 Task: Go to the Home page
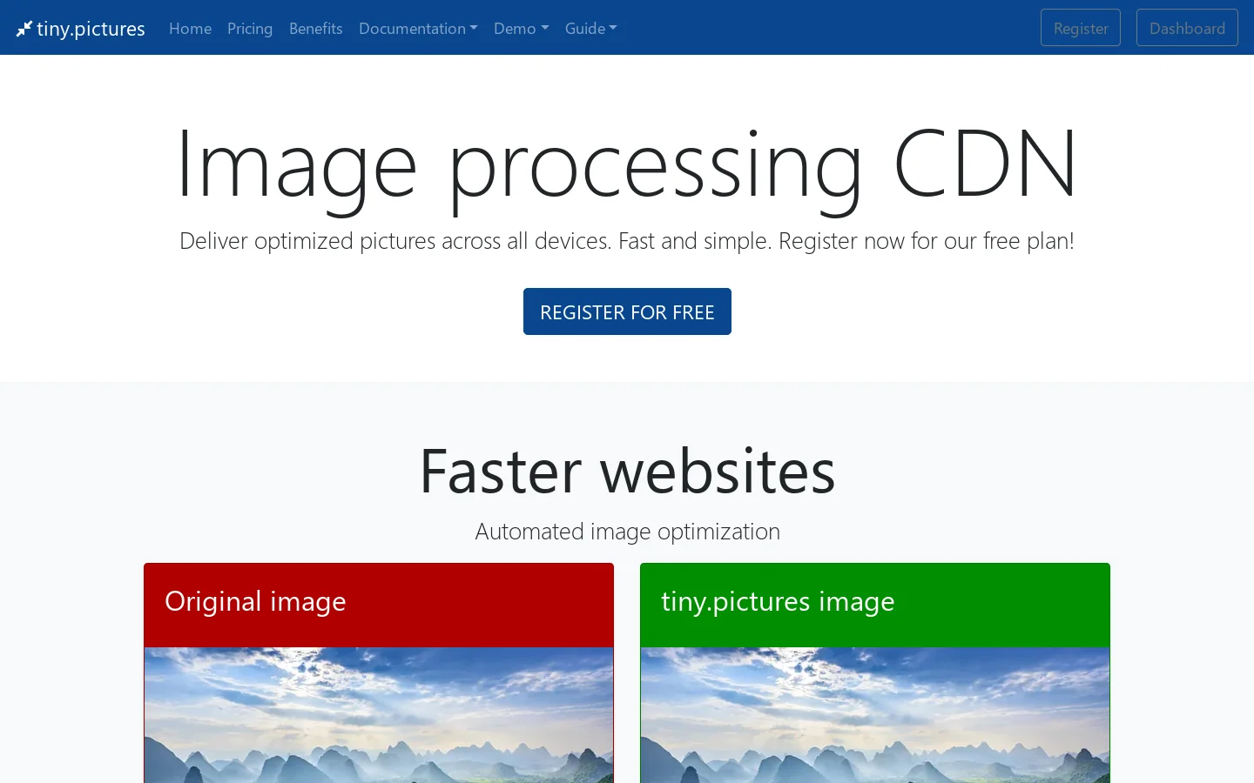pyautogui.click(x=190, y=29)
